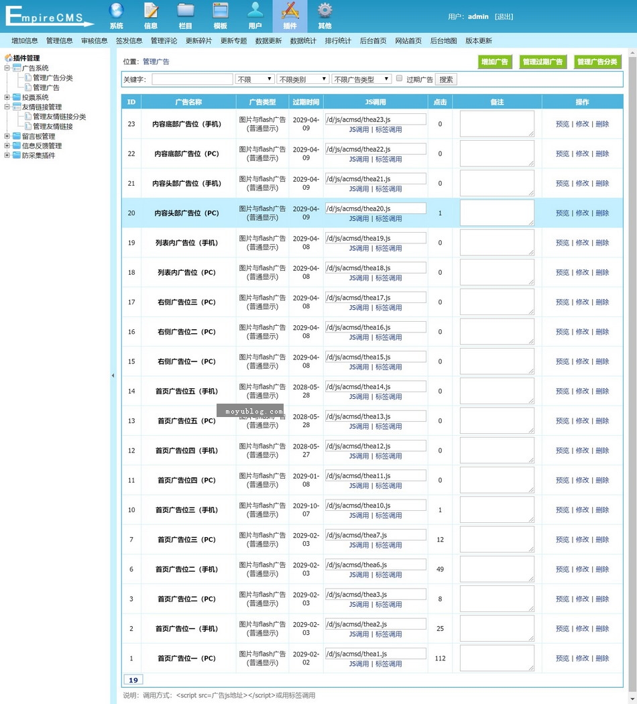Open the 不限 dropdown next to the keyword field
Image resolution: width=637 pixels, height=704 pixels.
255,80
